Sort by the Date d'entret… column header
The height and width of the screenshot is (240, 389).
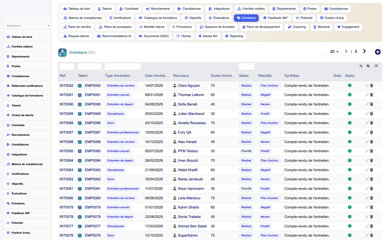coord(157,76)
